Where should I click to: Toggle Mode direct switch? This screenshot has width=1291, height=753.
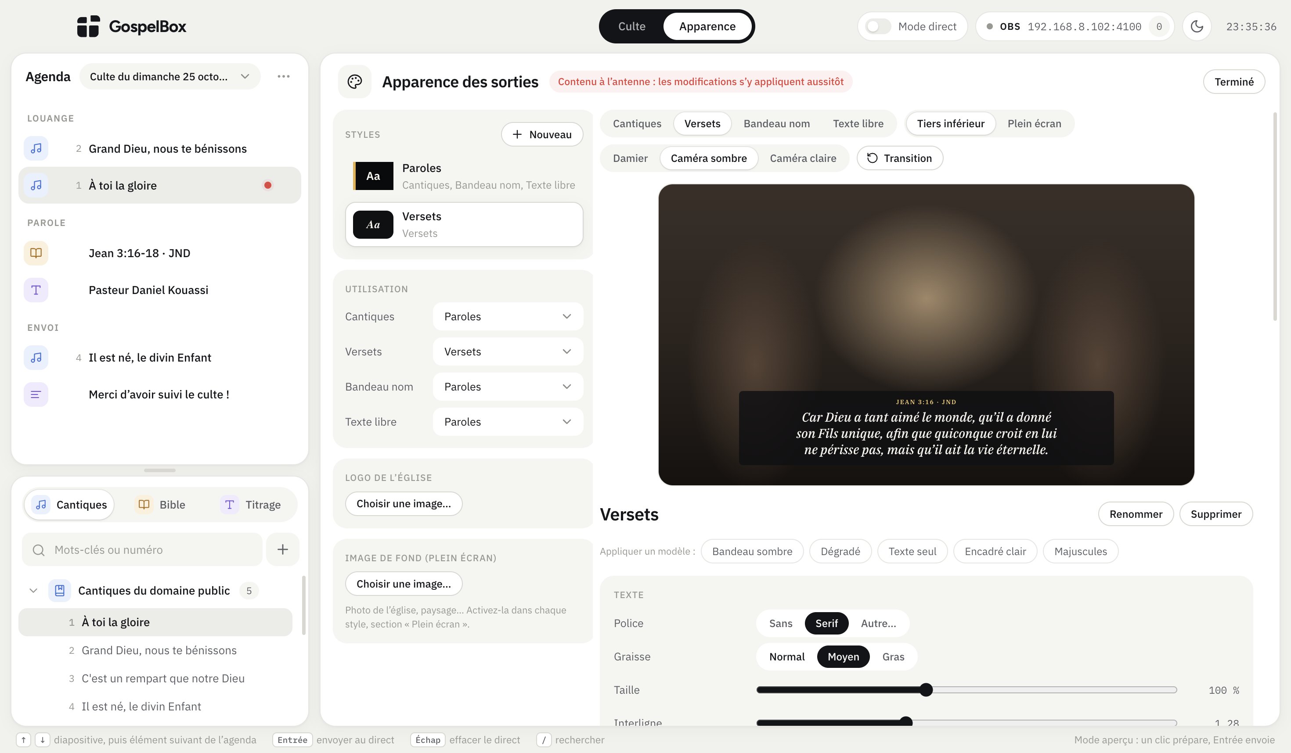[877, 26]
